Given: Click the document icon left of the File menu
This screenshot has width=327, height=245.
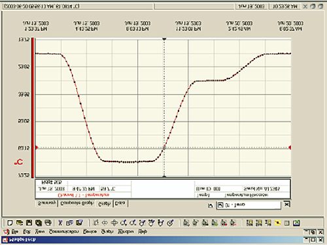Looking at the screenshot, I should click(7, 232).
